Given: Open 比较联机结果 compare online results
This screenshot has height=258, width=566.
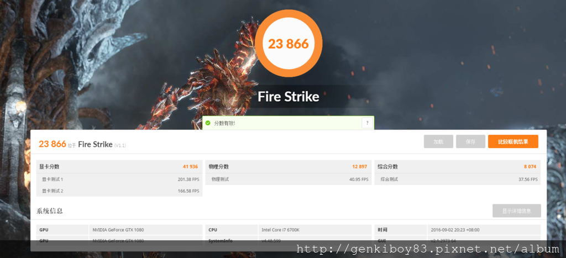Looking at the screenshot, I should point(513,141).
